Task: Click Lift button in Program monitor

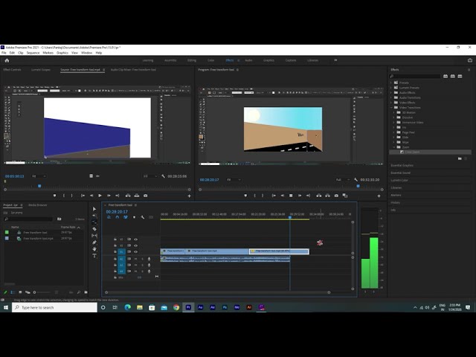Action: click(319, 196)
